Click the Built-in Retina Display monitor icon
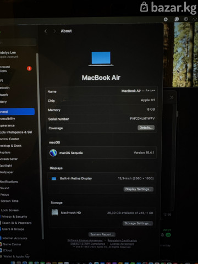 [x=54, y=179]
